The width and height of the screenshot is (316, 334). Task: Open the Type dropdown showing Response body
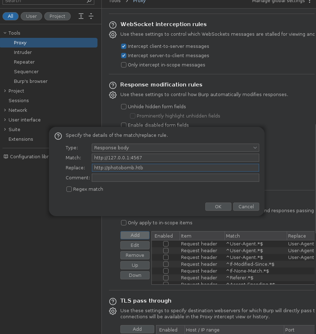[x=175, y=148]
